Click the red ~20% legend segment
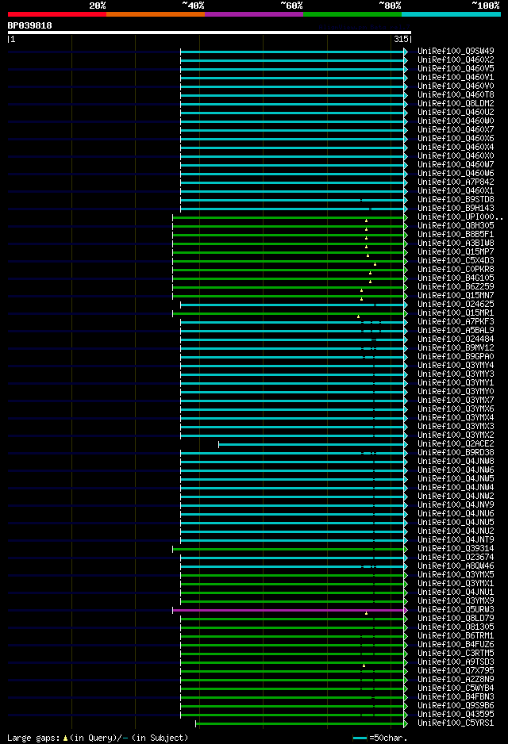The width and height of the screenshot is (508, 744). point(57,14)
